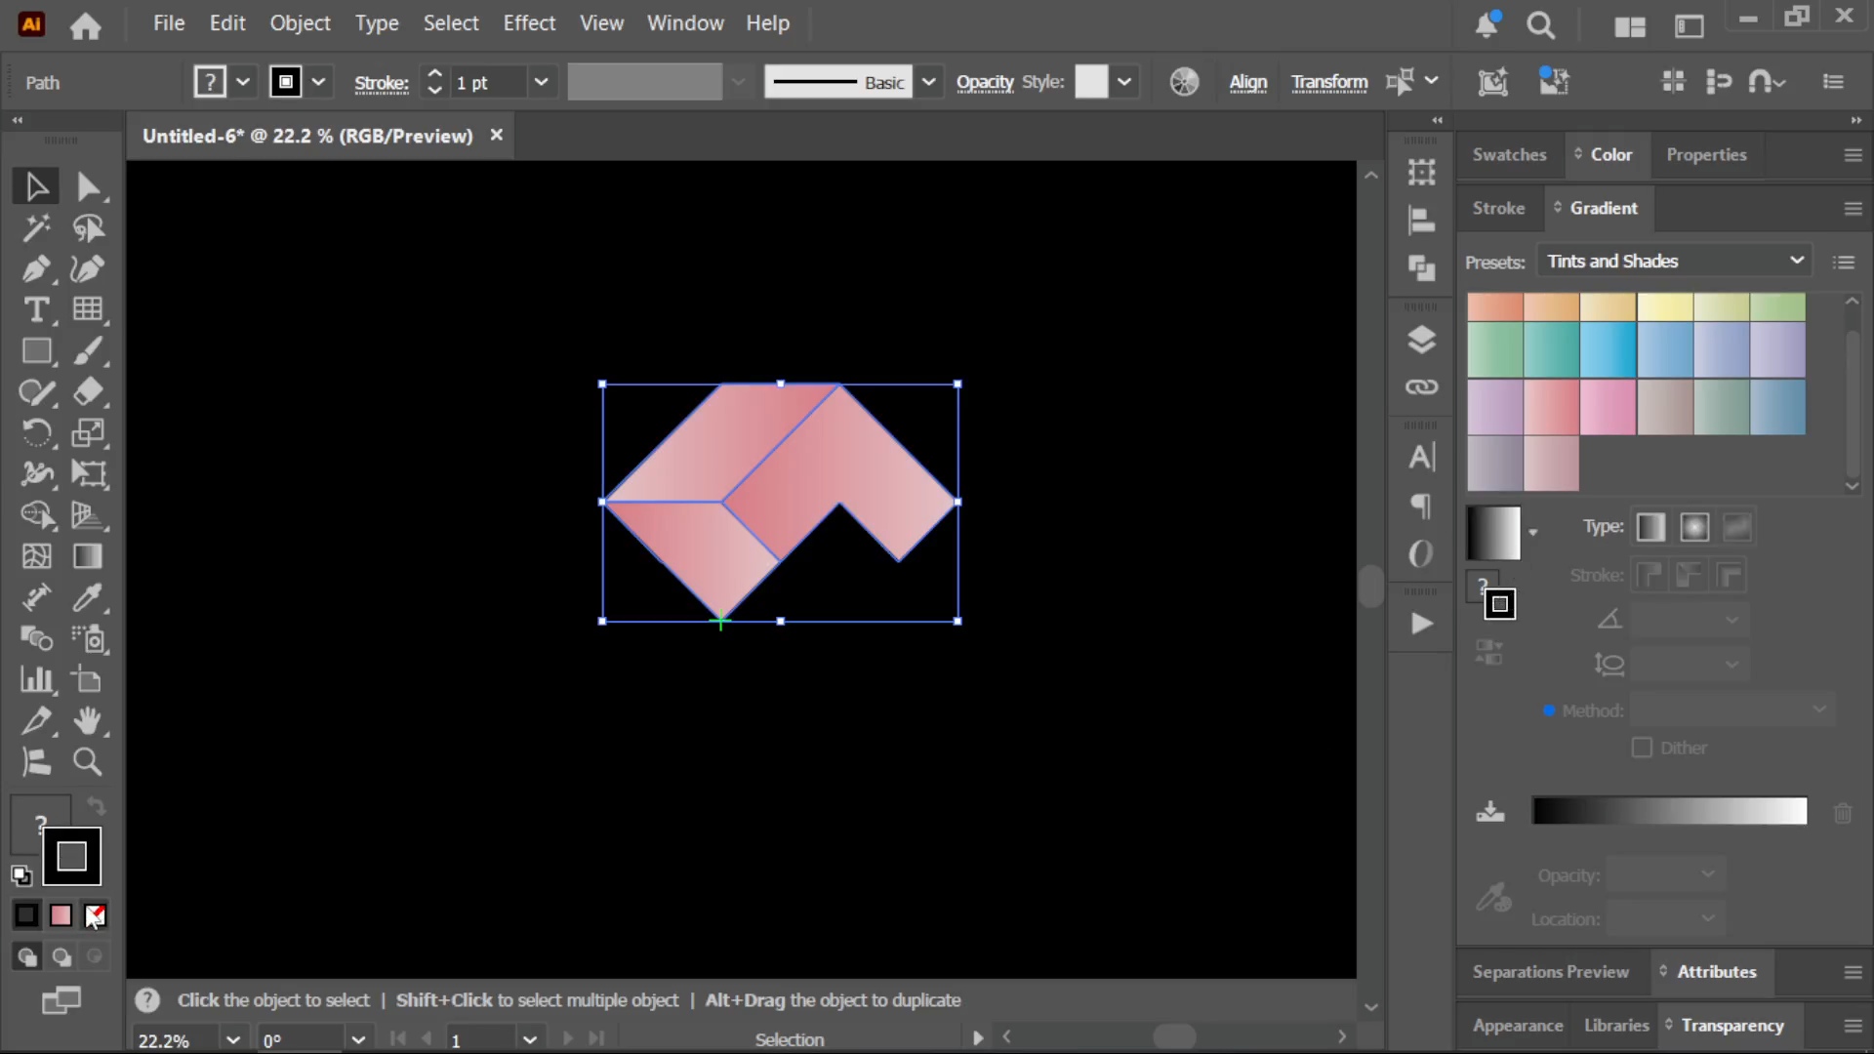
Task: Open the zoom level dropdown
Action: (x=232, y=1039)
